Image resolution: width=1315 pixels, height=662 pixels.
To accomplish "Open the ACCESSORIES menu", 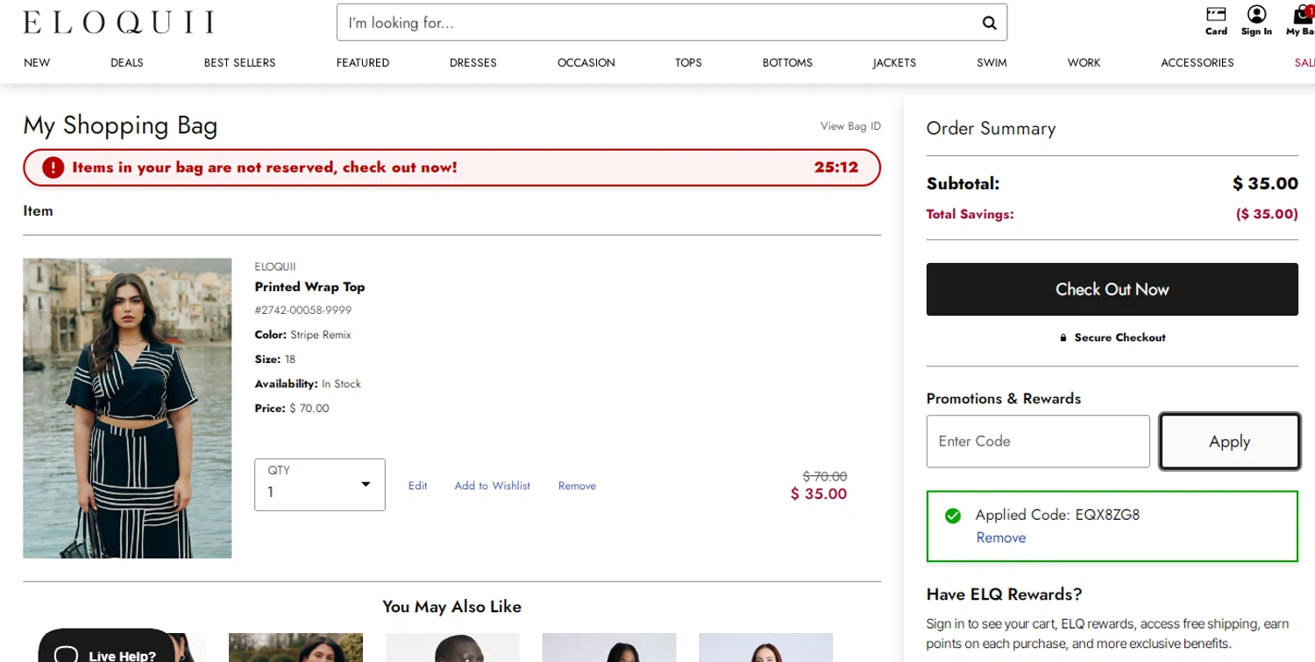I will [1198, 63].
